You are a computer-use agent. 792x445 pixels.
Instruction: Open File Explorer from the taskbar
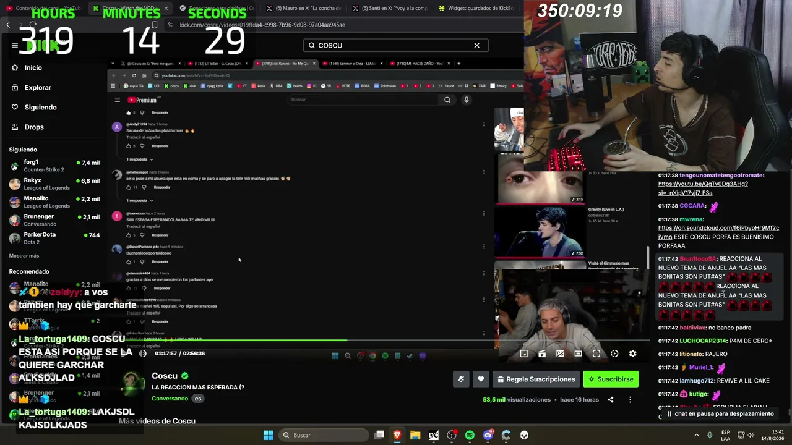415,435
